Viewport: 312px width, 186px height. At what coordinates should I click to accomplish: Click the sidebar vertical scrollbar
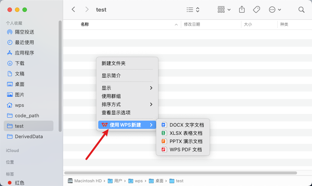point(60,76)
